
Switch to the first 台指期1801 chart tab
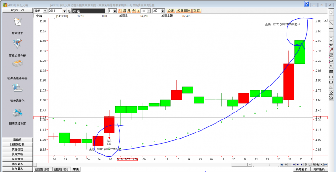[x=43, y=169]
